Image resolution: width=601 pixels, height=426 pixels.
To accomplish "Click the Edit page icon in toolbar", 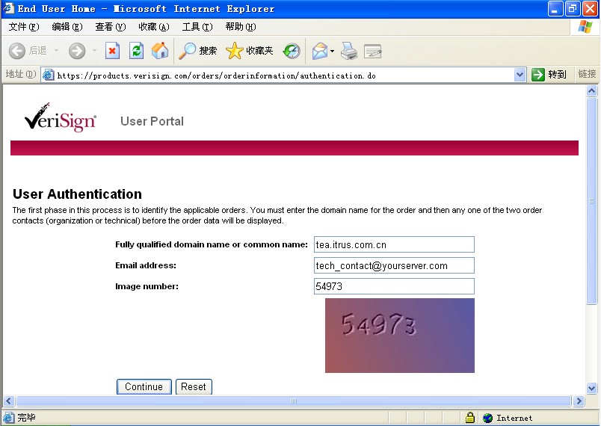I will click(x=372, y=51).
